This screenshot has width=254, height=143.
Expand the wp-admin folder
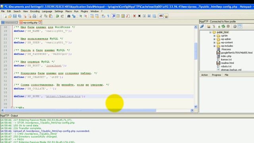coord(214,39)
